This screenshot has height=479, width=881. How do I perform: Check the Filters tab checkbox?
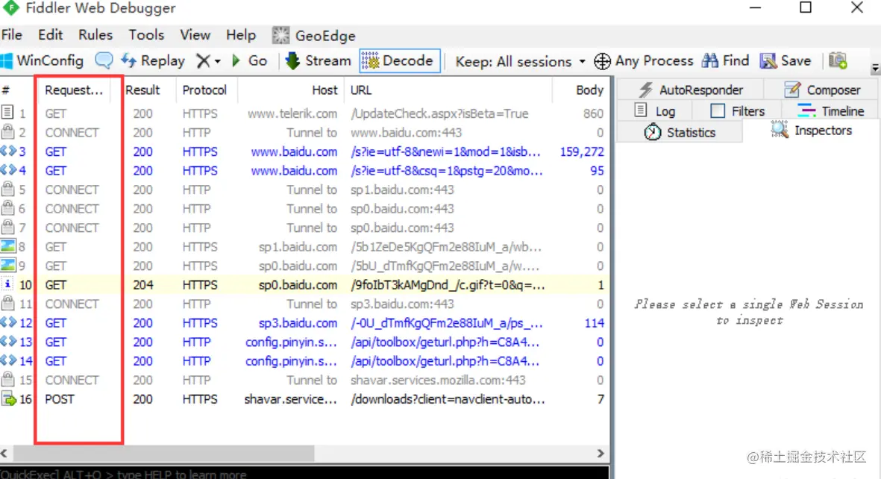718,110
